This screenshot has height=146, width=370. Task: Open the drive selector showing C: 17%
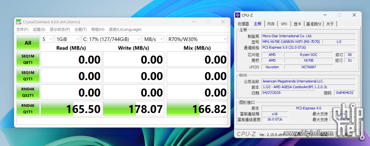click(111, 39)
